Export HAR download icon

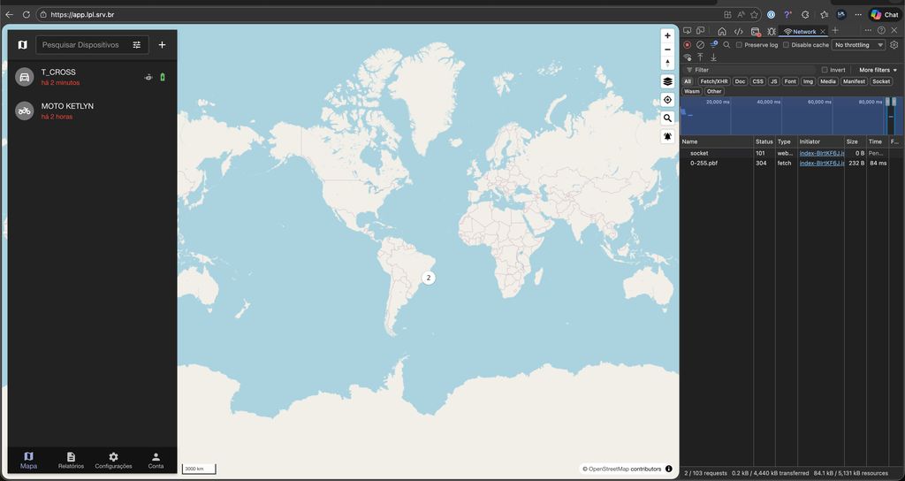(x=713, y=57)
